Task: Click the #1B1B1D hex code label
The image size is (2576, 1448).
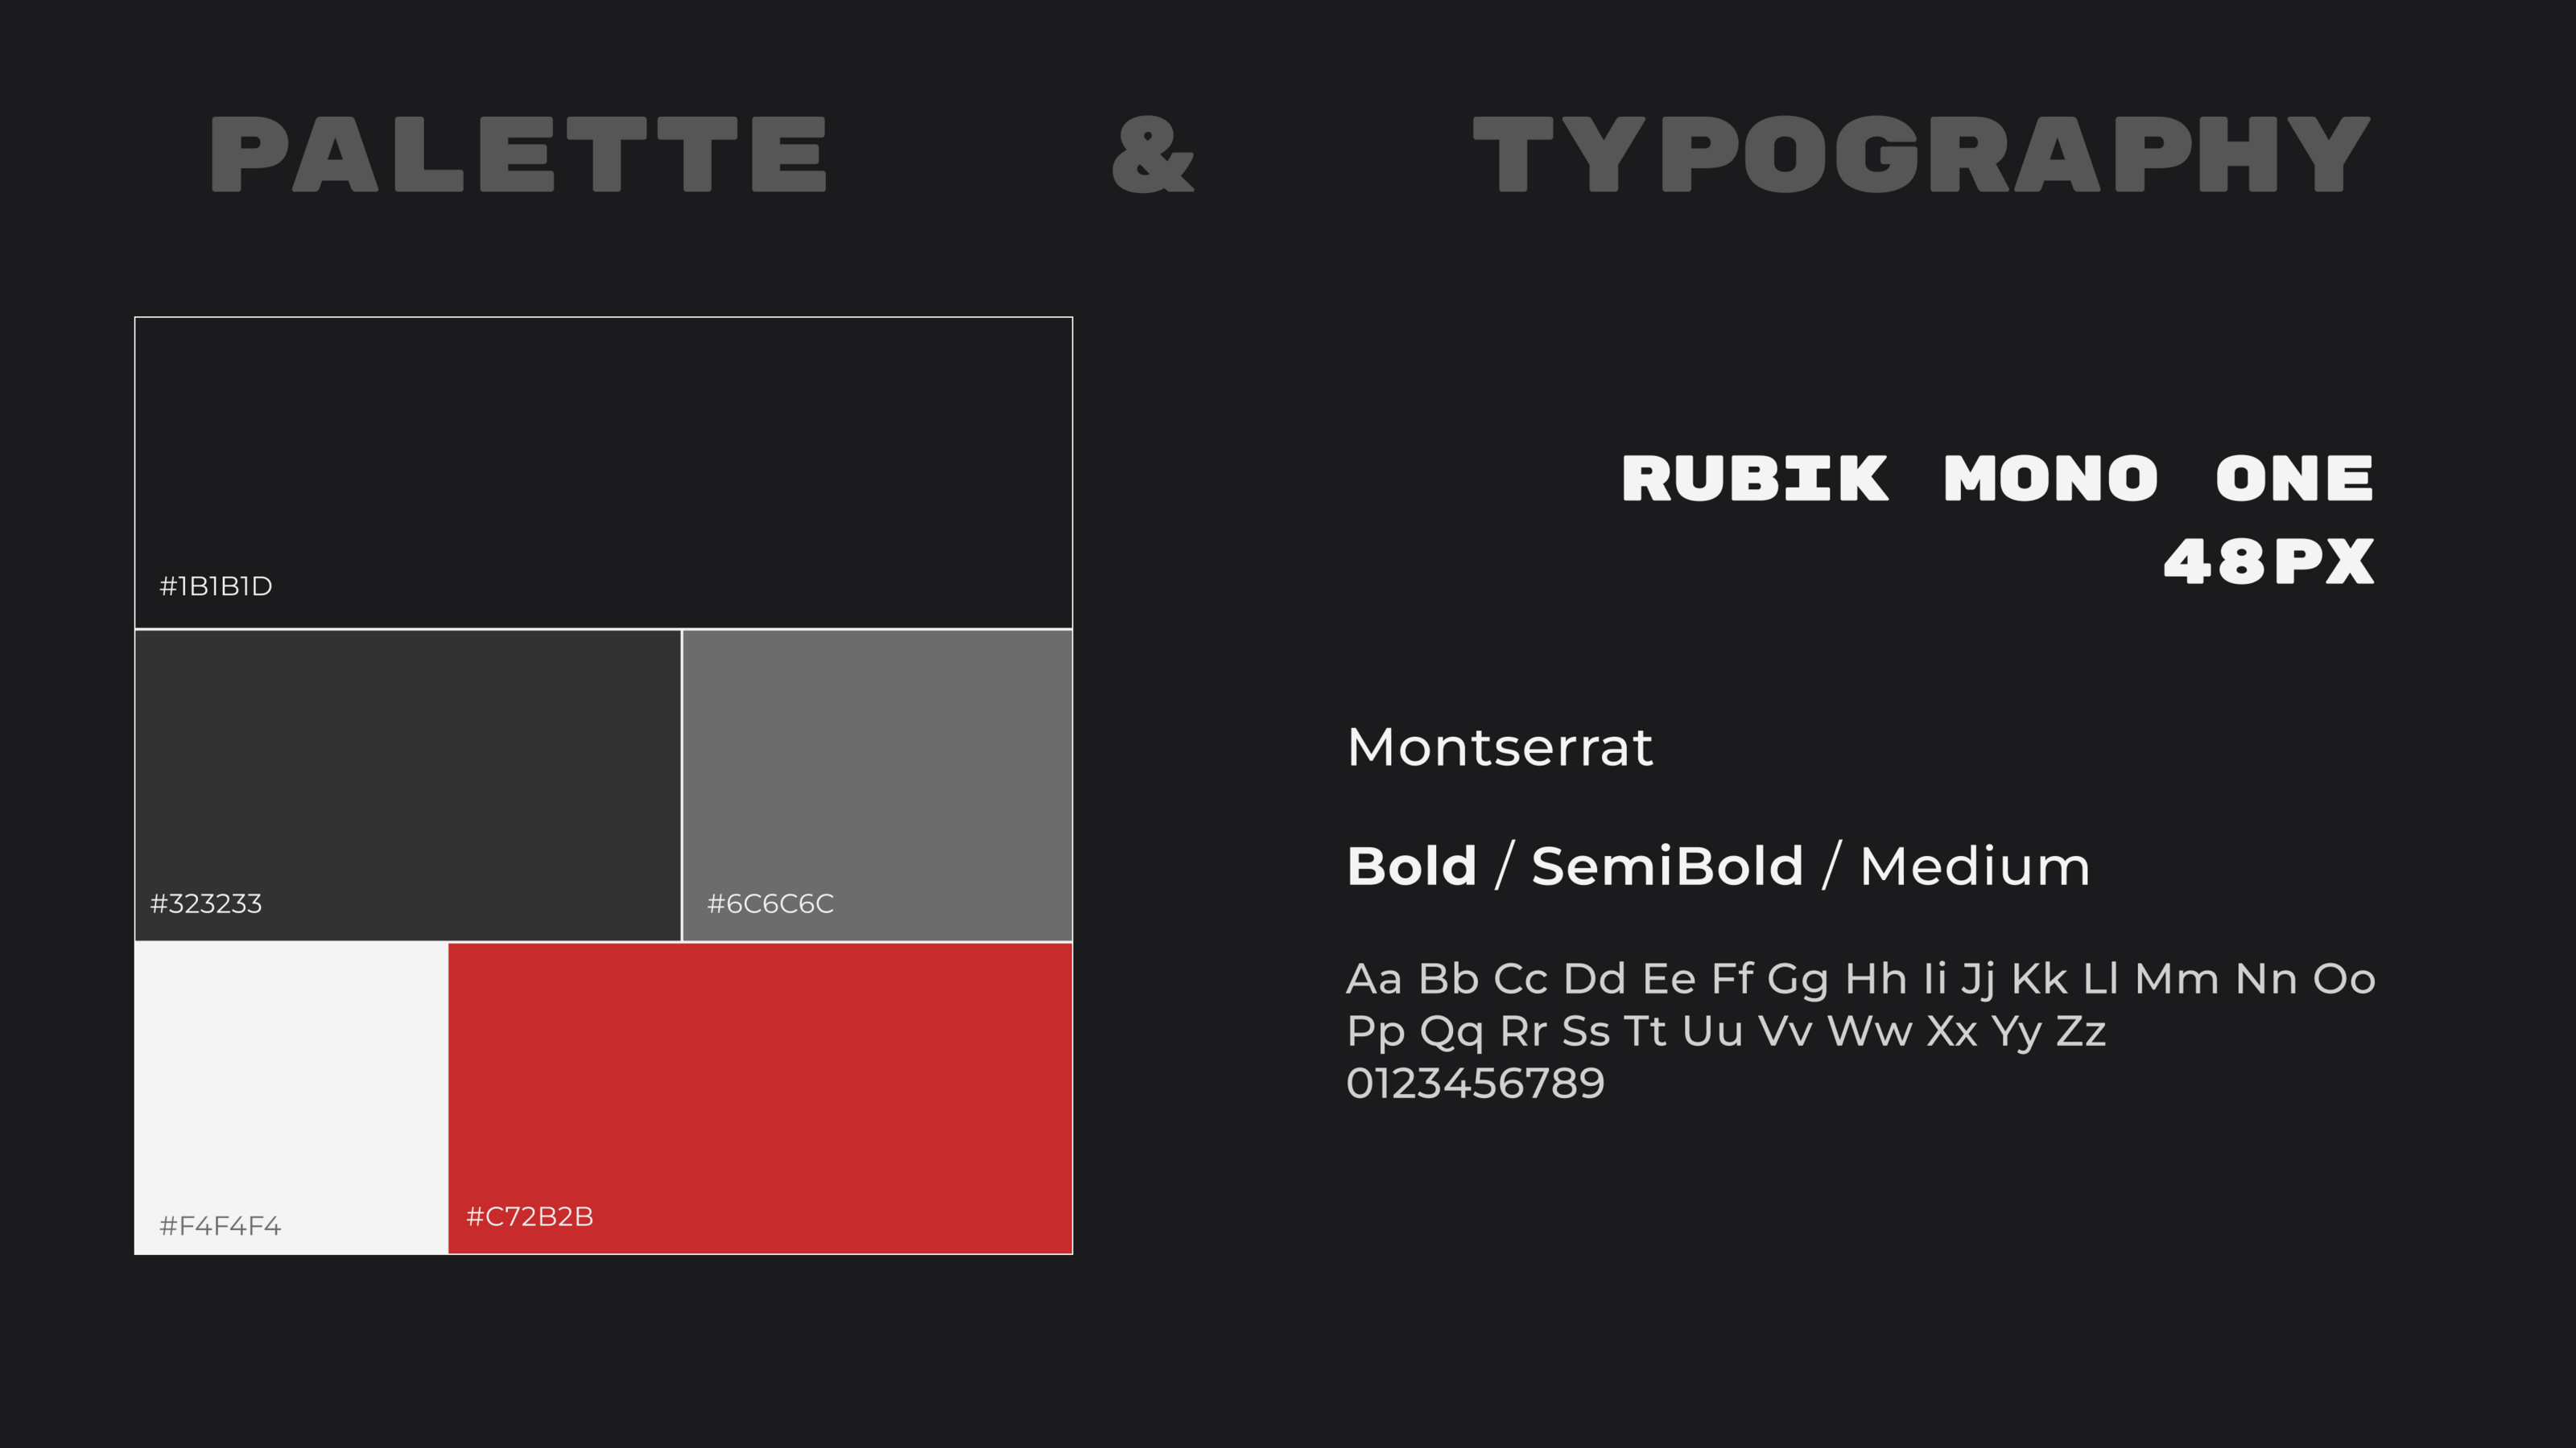Action: [x=216, y=586]
